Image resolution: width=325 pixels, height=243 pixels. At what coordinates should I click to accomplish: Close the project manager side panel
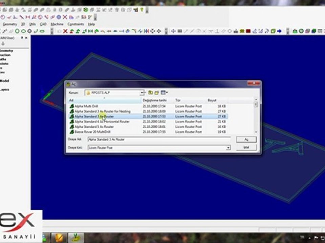(x=26, y=38)
